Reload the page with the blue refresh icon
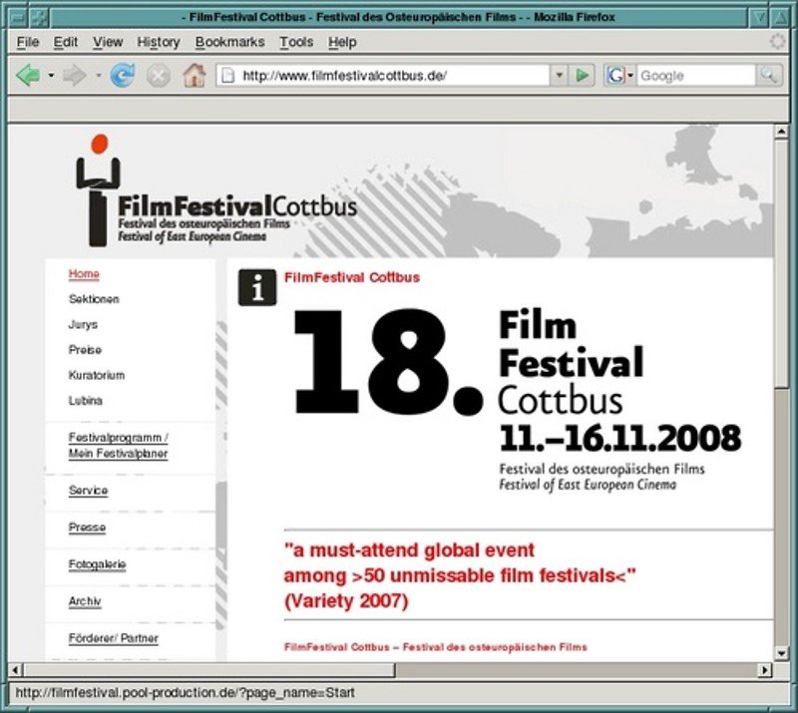The image size is (798, 713). pos(123,76)
